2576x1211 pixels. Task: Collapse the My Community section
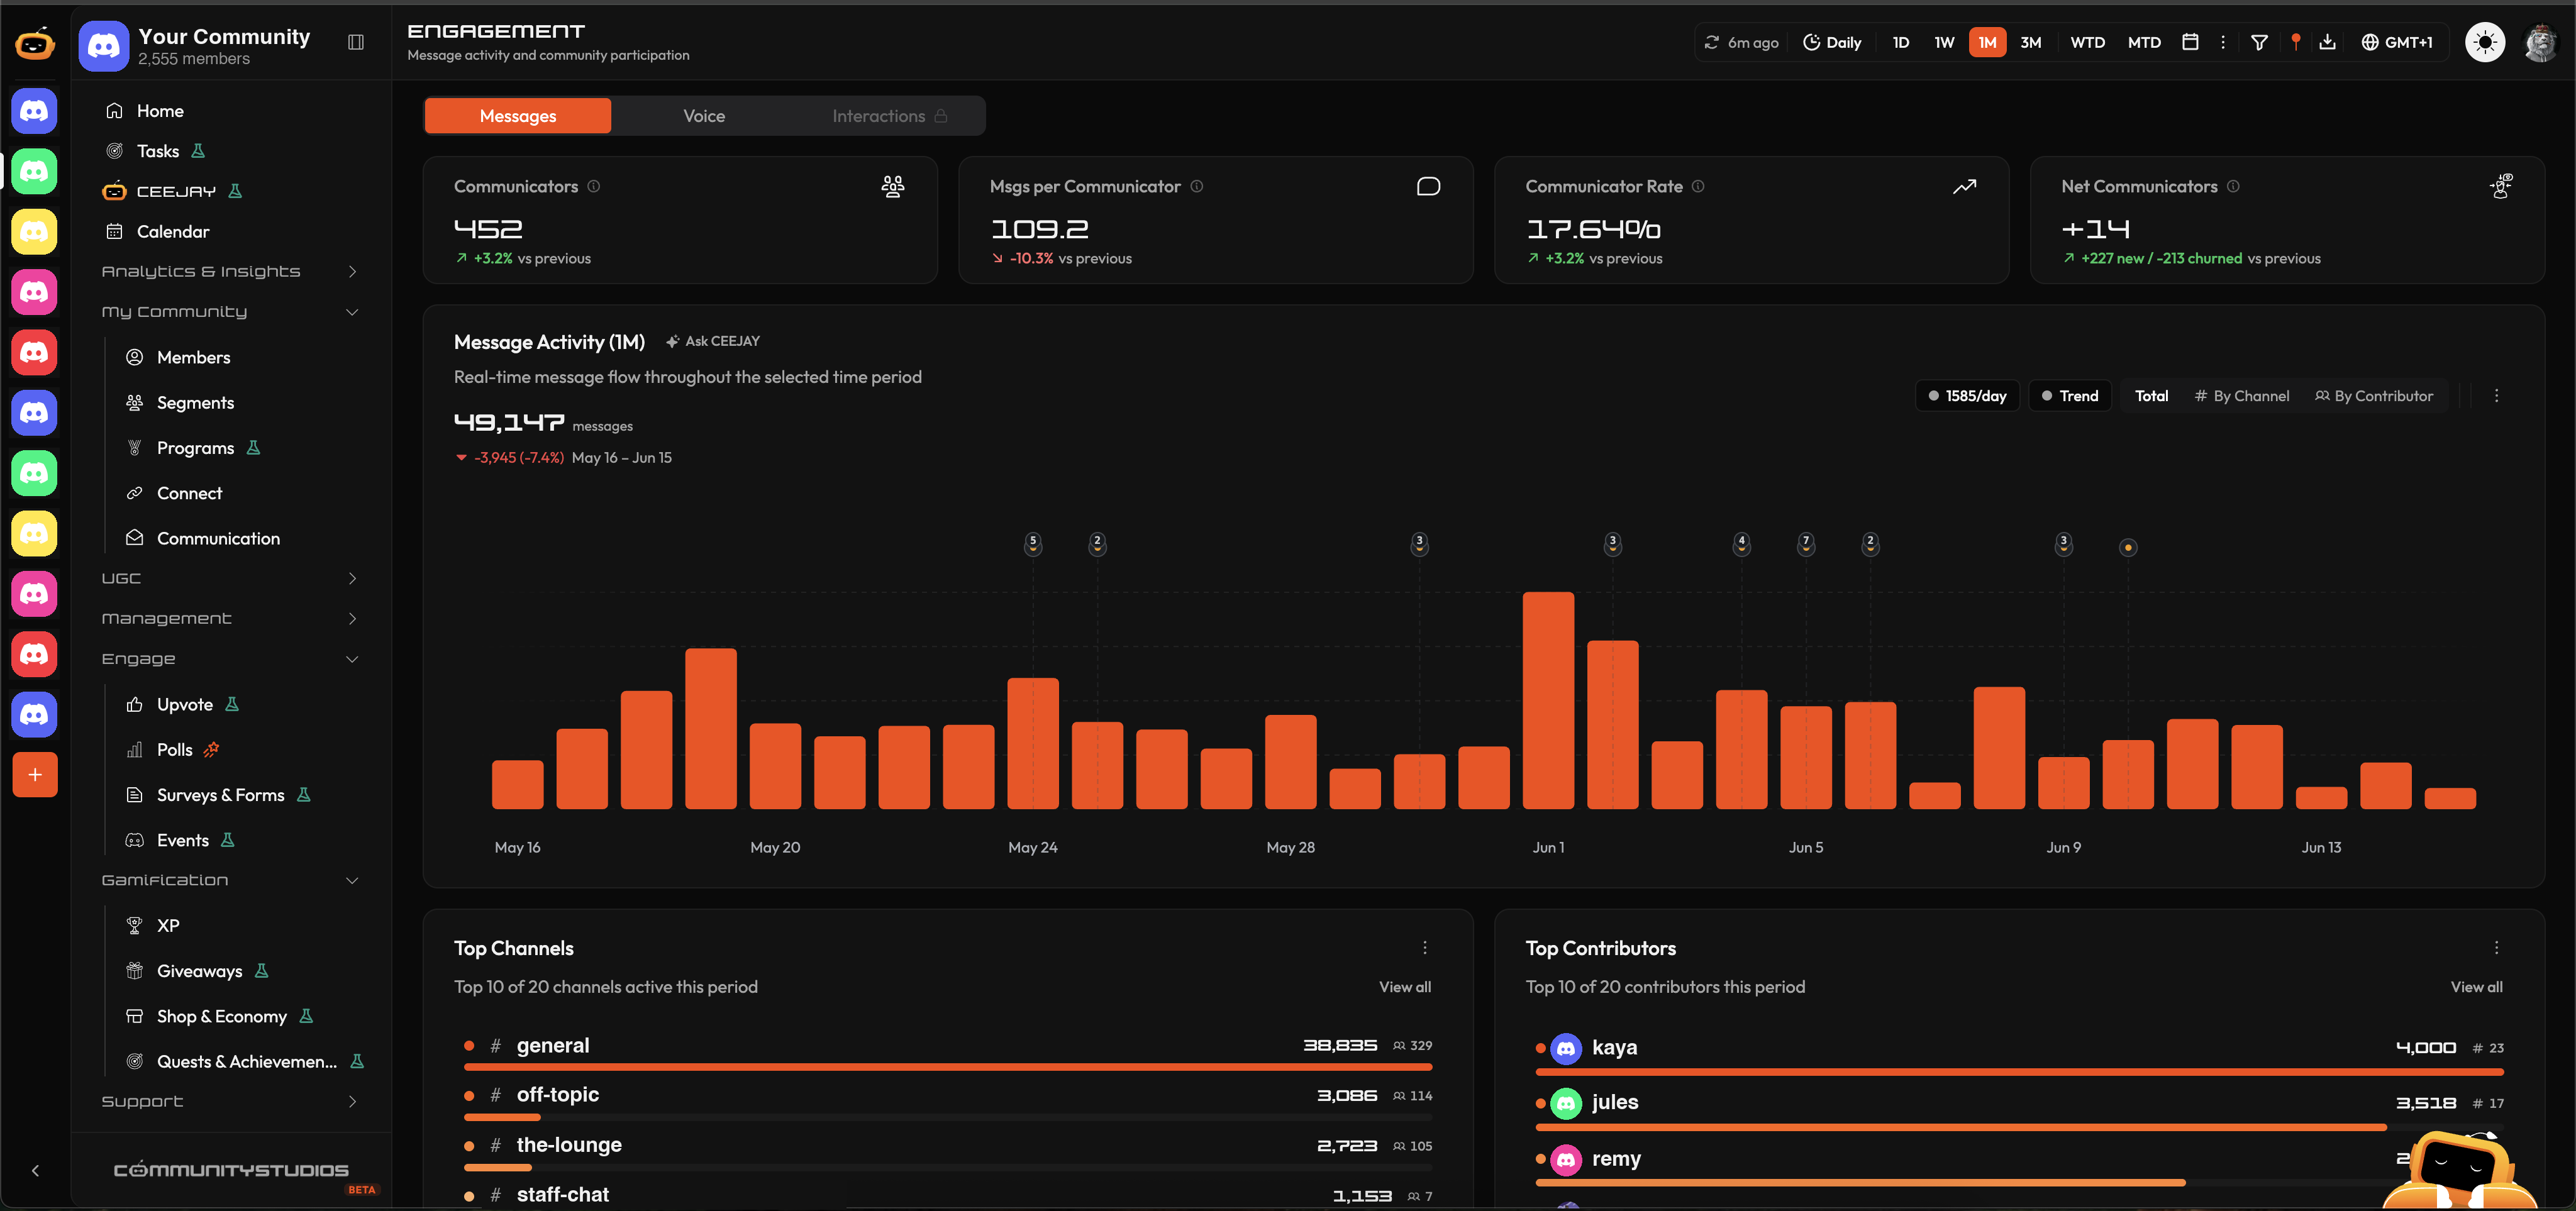coord(231,312)
